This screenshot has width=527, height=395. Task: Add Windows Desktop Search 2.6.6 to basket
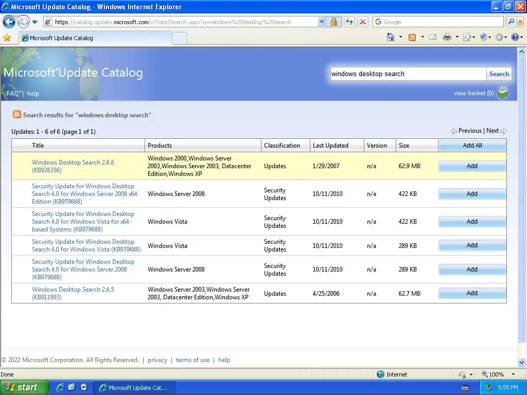[472, 166]
